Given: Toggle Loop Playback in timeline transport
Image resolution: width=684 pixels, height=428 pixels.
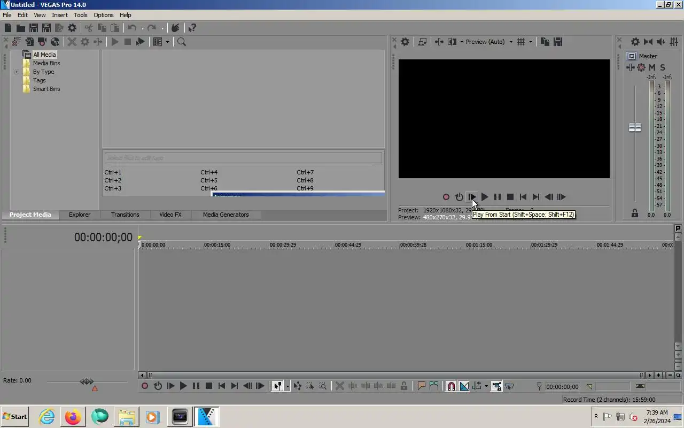Looking at the screenshot, I should pyautogui.click(x=158, y=386).
